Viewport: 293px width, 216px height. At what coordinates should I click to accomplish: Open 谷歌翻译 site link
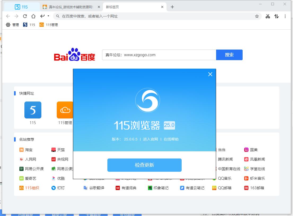[94, 188]
